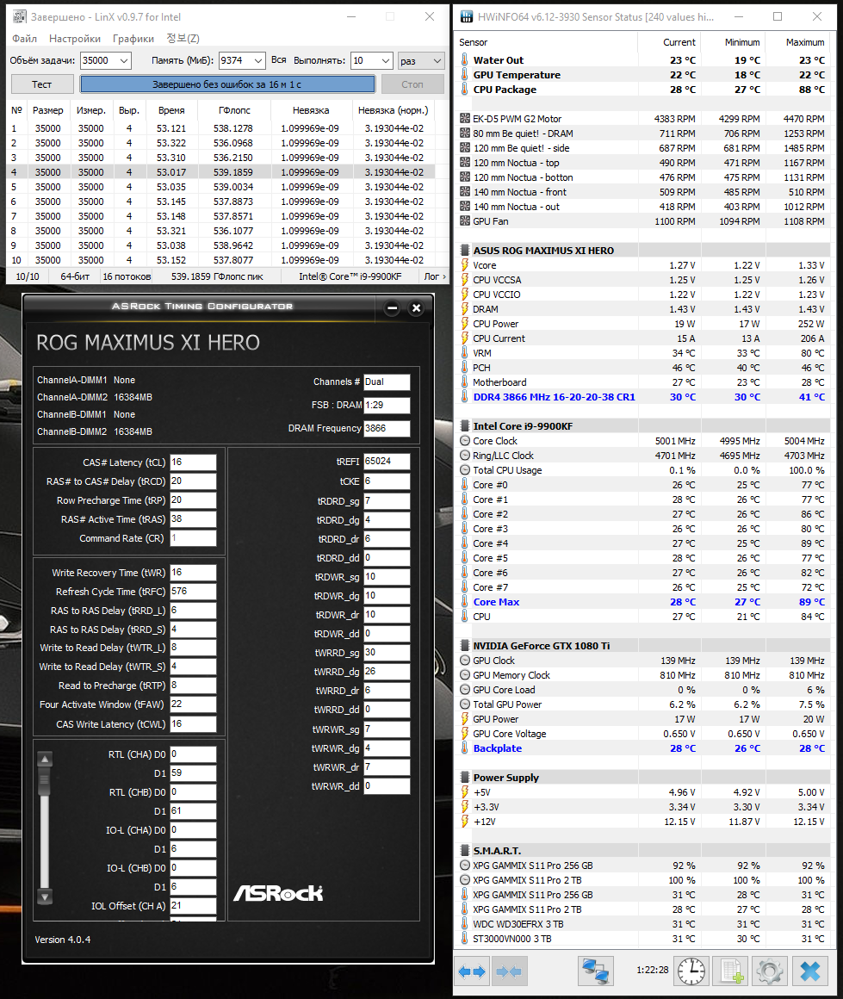Click the GPU Fan sensor icon
The width and height of the screenshot is (843, 999).
(x=465, y=221)
